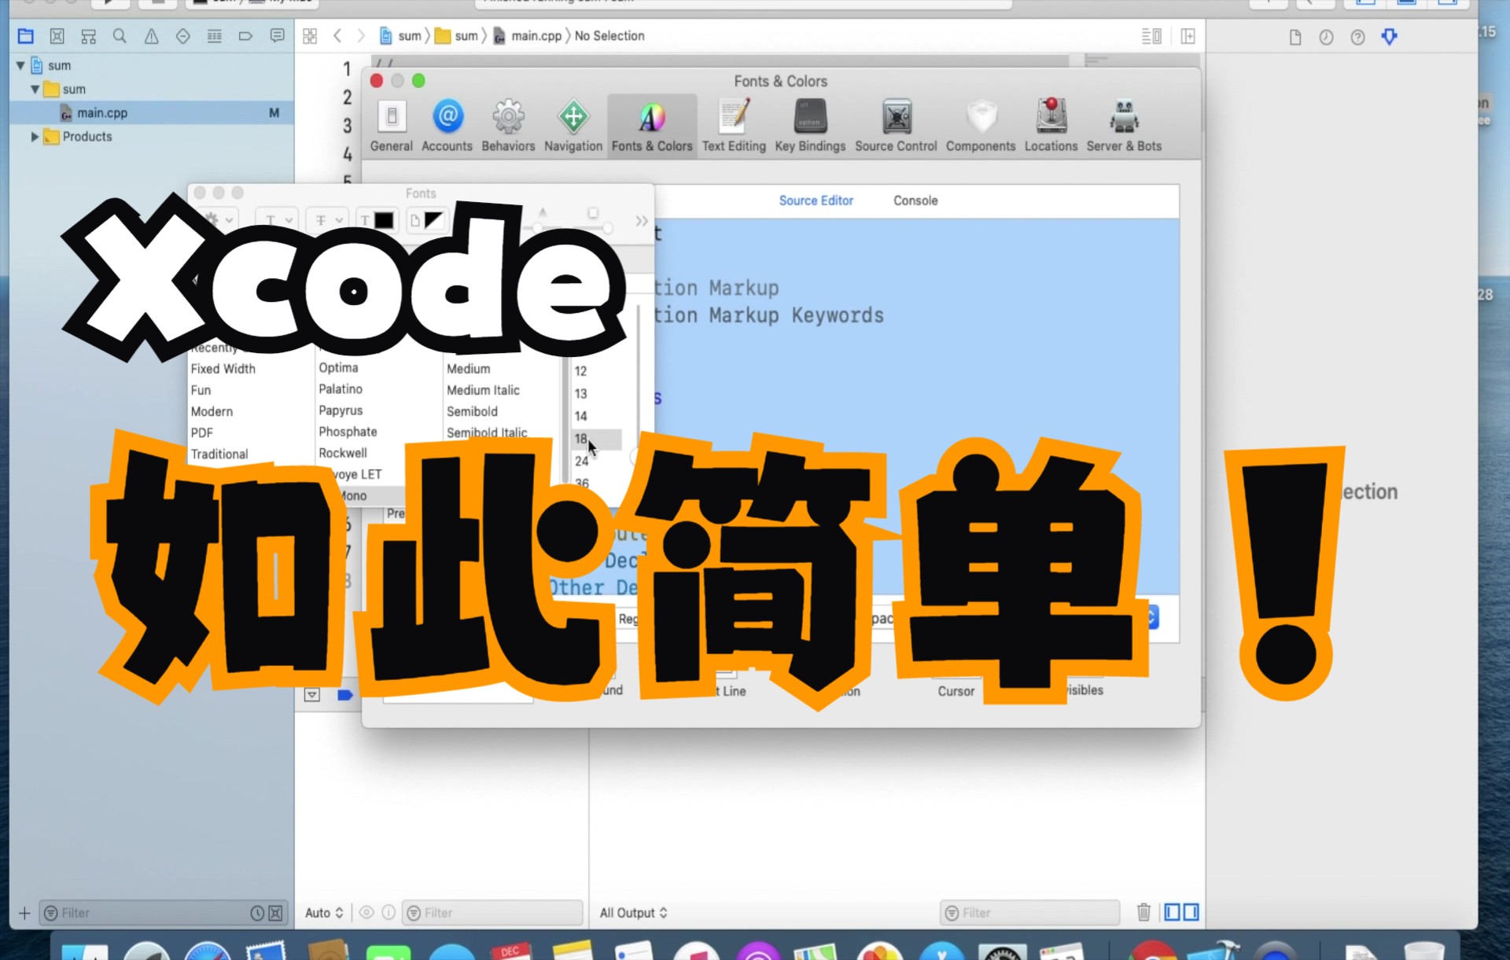Open the Symbol navigator icon
This screenshot has width=1510, height=960.
pyautogui.click(x=89, y=36)
